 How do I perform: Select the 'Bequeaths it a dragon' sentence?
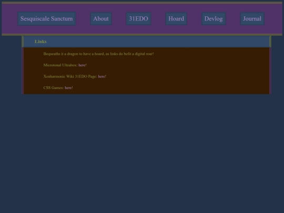98,54
